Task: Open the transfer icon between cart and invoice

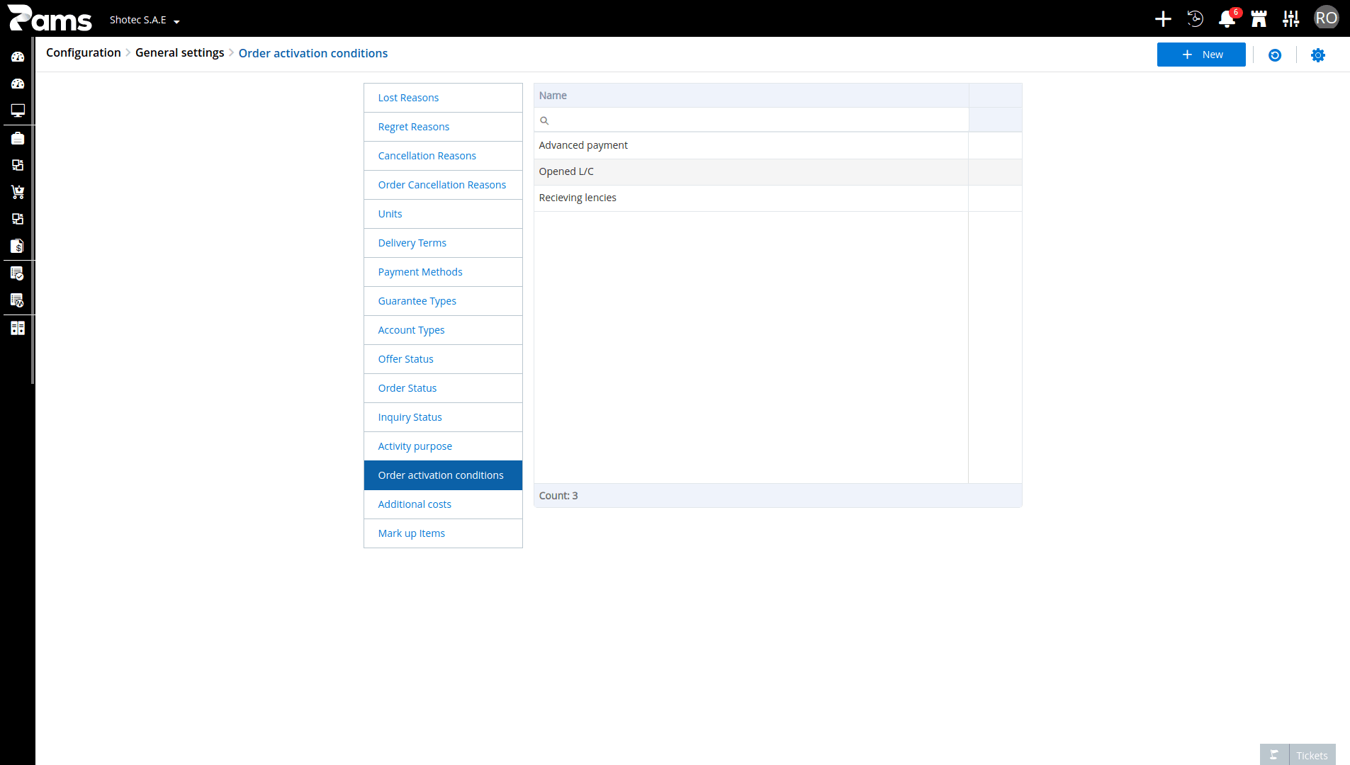Action: tap(18, 219)
